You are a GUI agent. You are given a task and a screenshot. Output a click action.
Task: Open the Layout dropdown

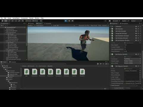pos(136,21)
